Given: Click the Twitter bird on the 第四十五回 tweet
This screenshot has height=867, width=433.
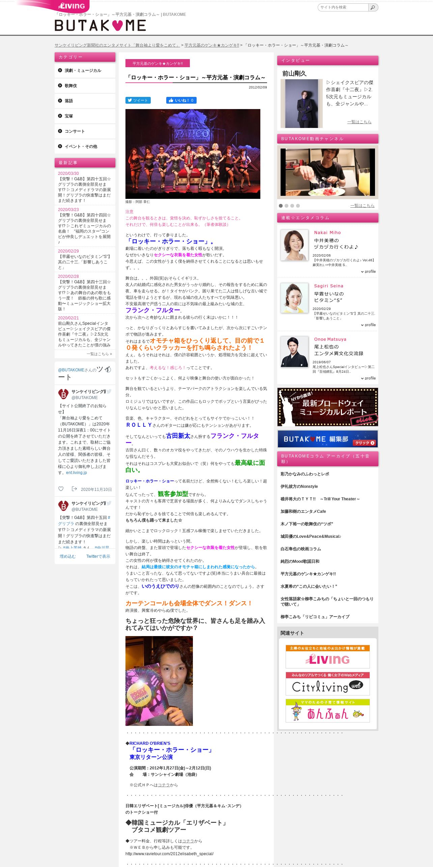Looking at the screenshot, I should [x=109, y=503].
